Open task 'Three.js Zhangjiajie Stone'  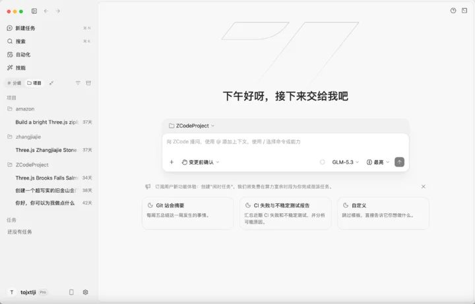(x=48, y=150)
